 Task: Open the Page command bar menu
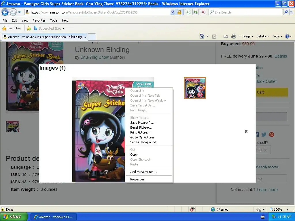point(248,36)
